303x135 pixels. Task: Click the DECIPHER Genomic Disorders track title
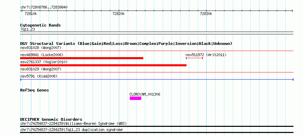(x=51, y=119)
